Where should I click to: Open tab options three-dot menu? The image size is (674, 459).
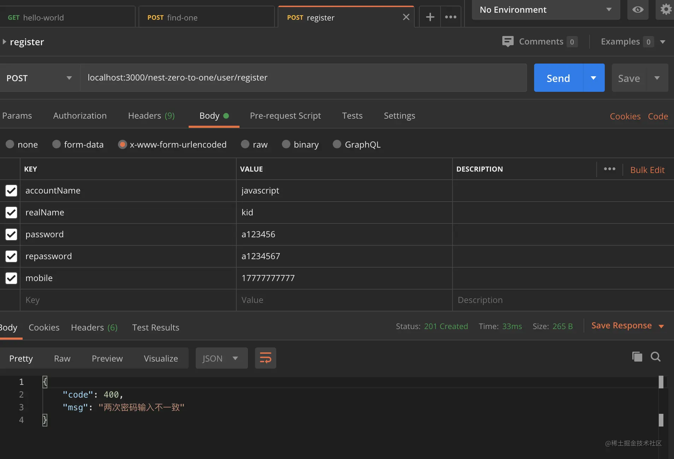pyautogui.click(x=451, y=17)
